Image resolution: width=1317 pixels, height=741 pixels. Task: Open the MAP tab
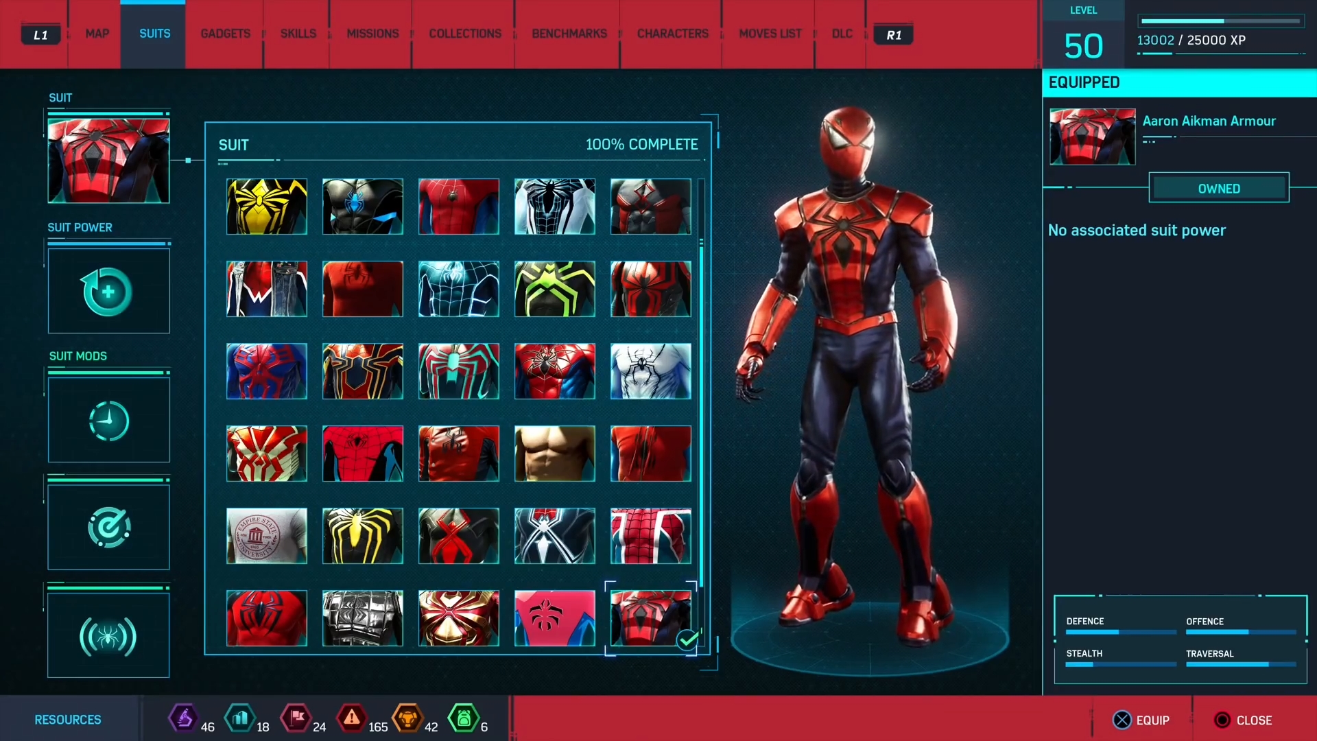click(97, 34)
